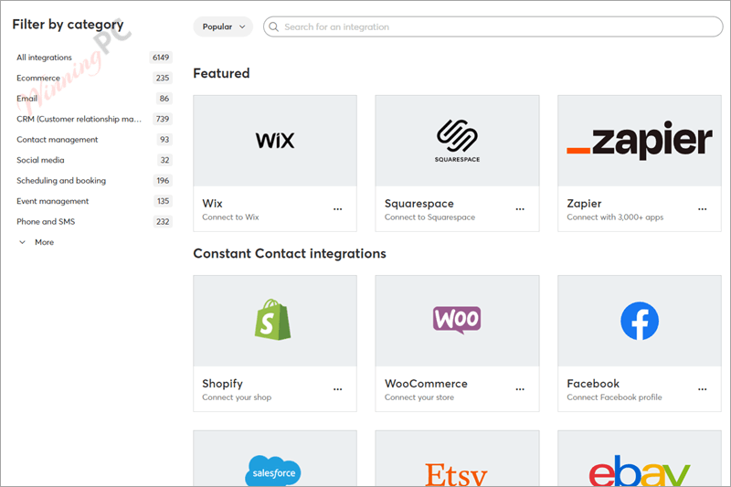
Task: Open the Wix card's three-dot menu
Action: tap(337, 209)
